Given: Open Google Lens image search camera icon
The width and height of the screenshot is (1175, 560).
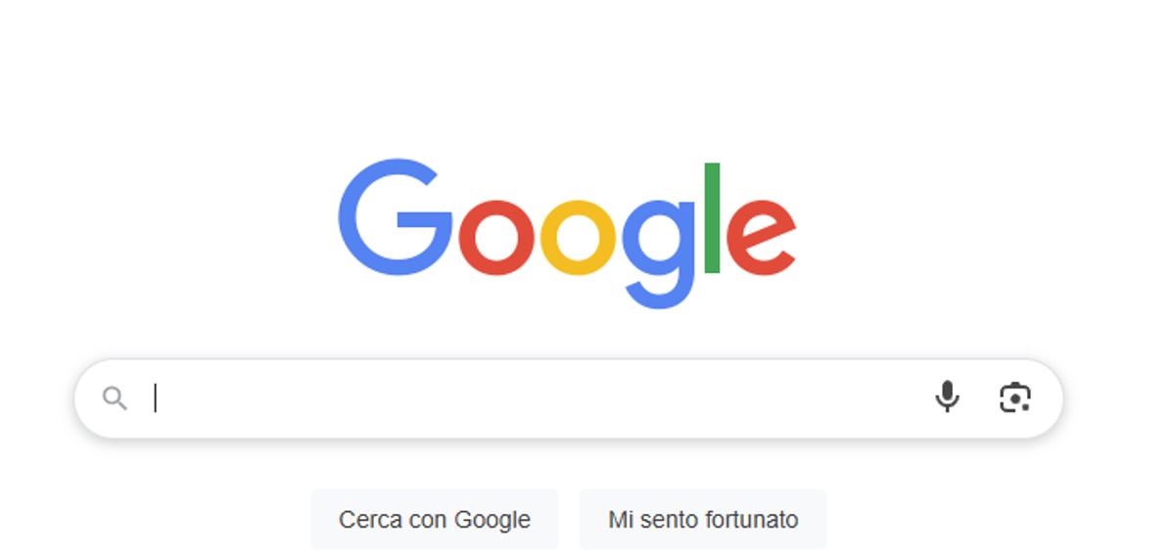Looking at the screenshot, I should click(1015, 397).
